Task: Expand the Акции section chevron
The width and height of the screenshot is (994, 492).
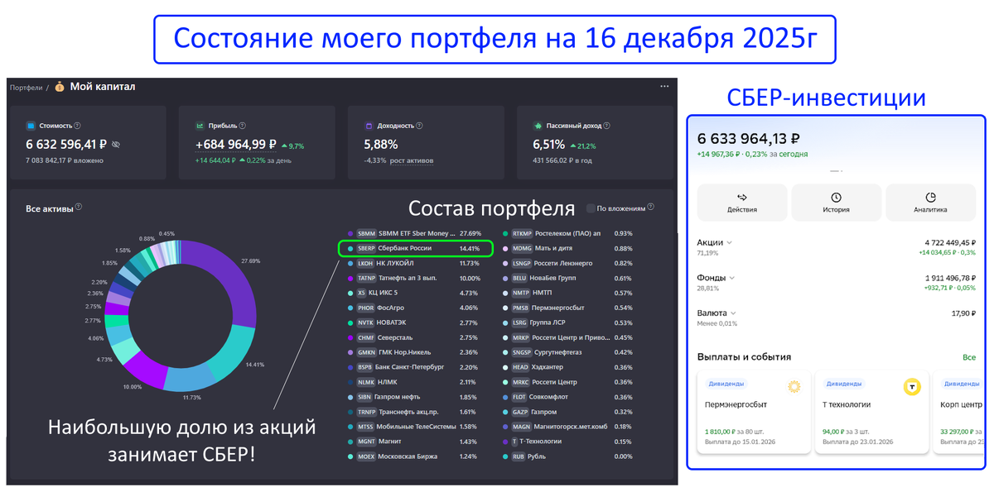Action: 730,242
